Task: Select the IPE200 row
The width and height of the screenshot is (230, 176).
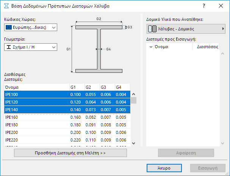Action: click(x=67, y=132)
